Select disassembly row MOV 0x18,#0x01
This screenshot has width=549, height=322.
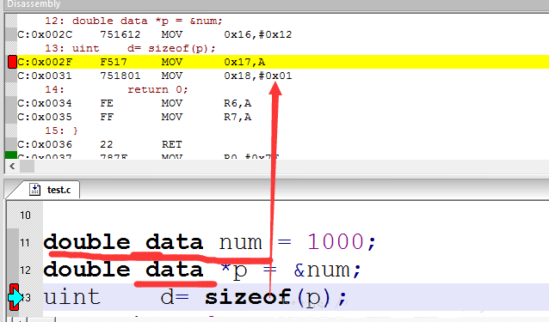click(154, 76)
